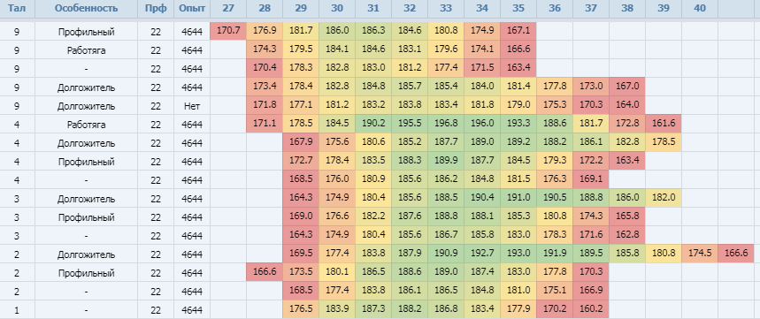This screenshot has width=760, height=319.
Task: Select the 193.0 cell under age 35
Action: (x=518, y=254)
